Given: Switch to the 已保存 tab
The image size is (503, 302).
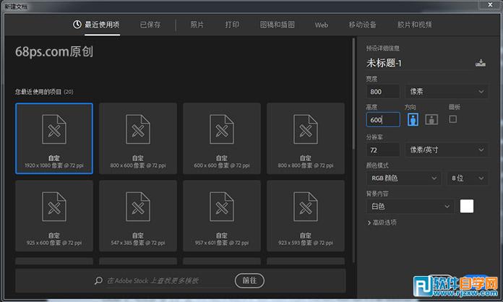Looking at the screenshot, I should click(x=150, y=25).
